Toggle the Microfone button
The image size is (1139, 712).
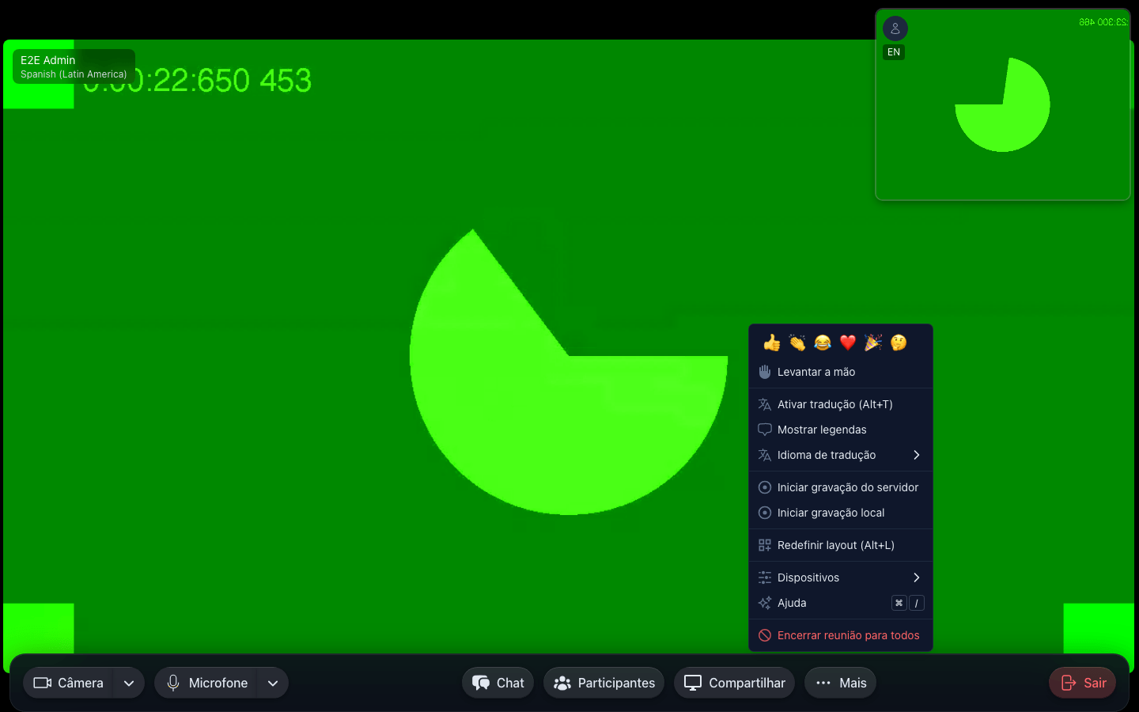206,683
